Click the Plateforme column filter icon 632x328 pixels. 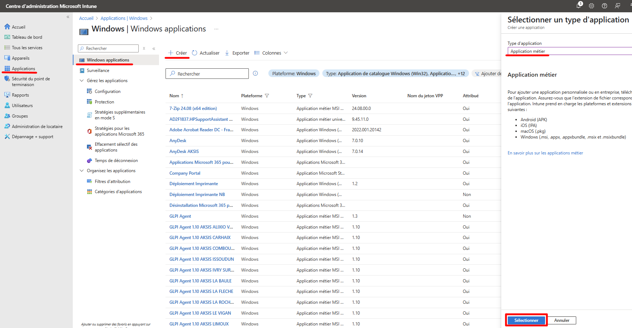(267, 96)
